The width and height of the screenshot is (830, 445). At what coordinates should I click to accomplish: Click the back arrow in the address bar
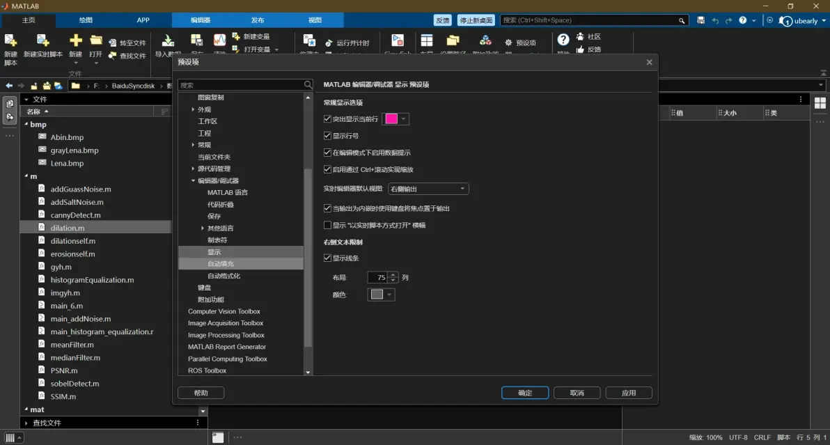(x=9, y=86)
